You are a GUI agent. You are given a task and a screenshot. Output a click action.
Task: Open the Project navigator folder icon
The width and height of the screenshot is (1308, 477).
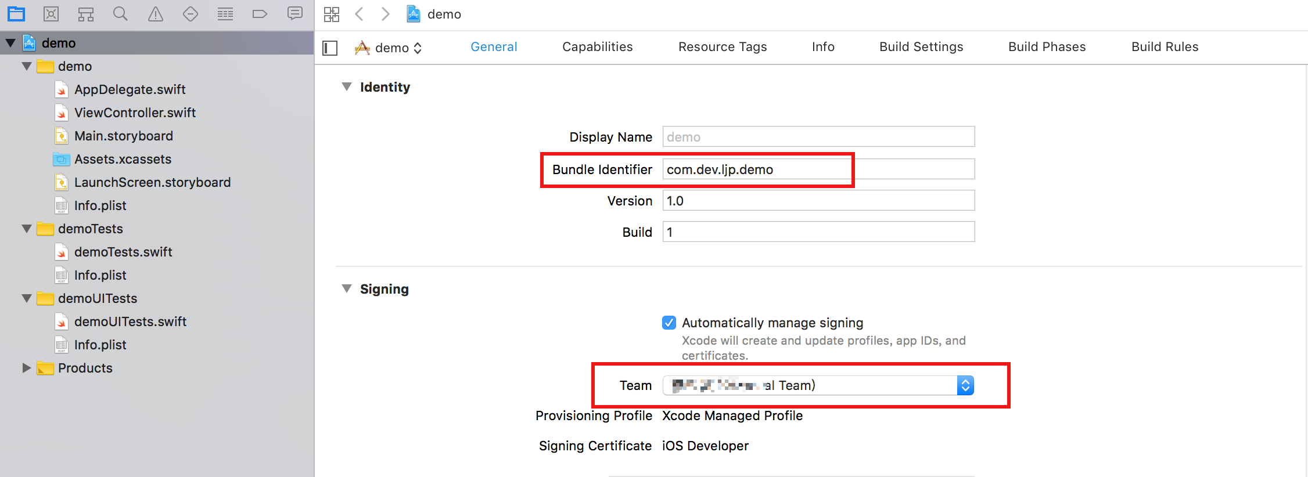[x=16, y=14]
